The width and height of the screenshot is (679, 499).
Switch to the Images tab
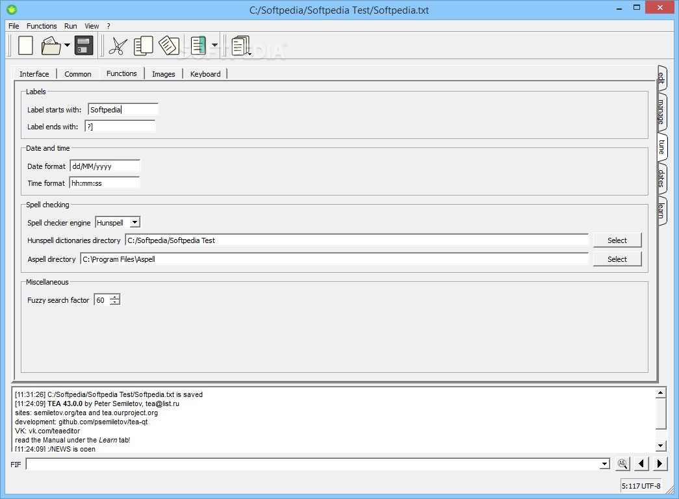click(164, 74)
